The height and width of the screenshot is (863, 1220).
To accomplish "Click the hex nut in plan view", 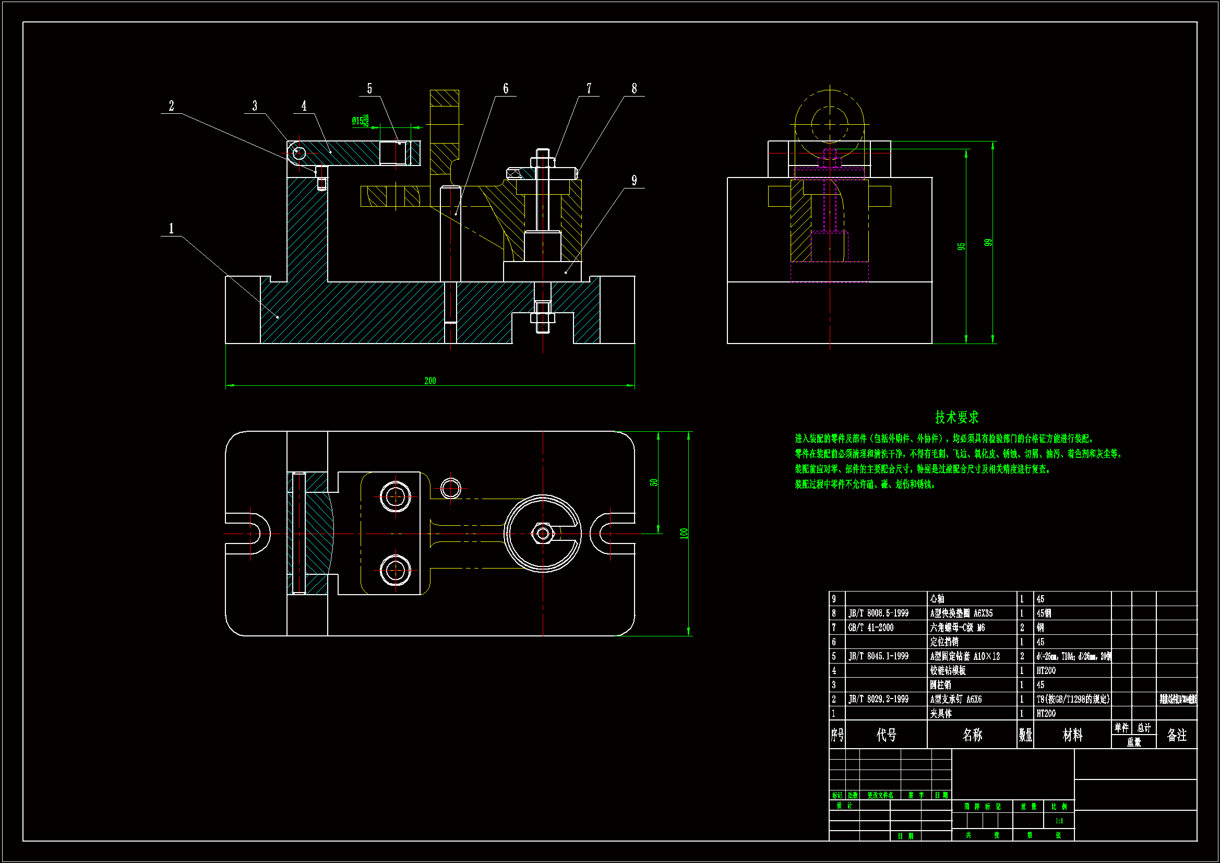I will (x=543, y=534).
